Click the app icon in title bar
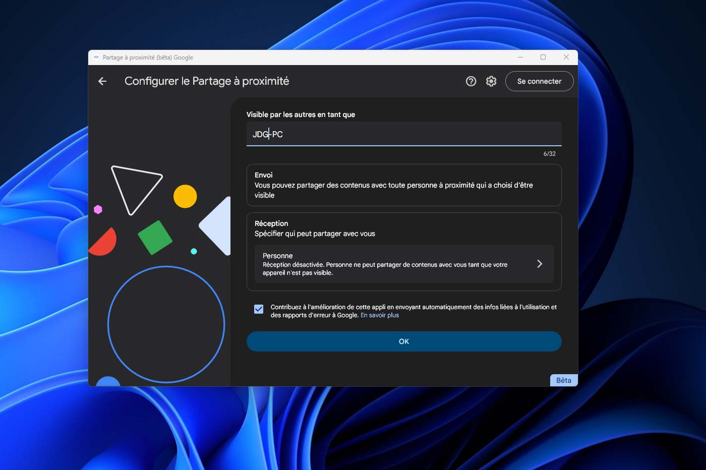The width and height of the screenshot is (706, 470). coord(96,57)
